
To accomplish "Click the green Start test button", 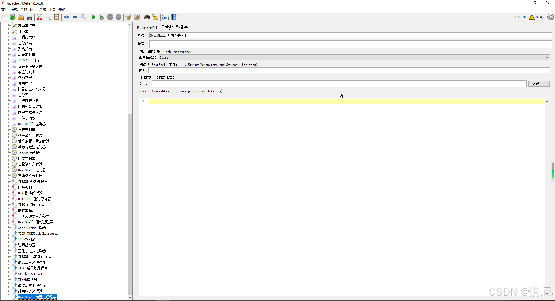I will coord(93,17).
